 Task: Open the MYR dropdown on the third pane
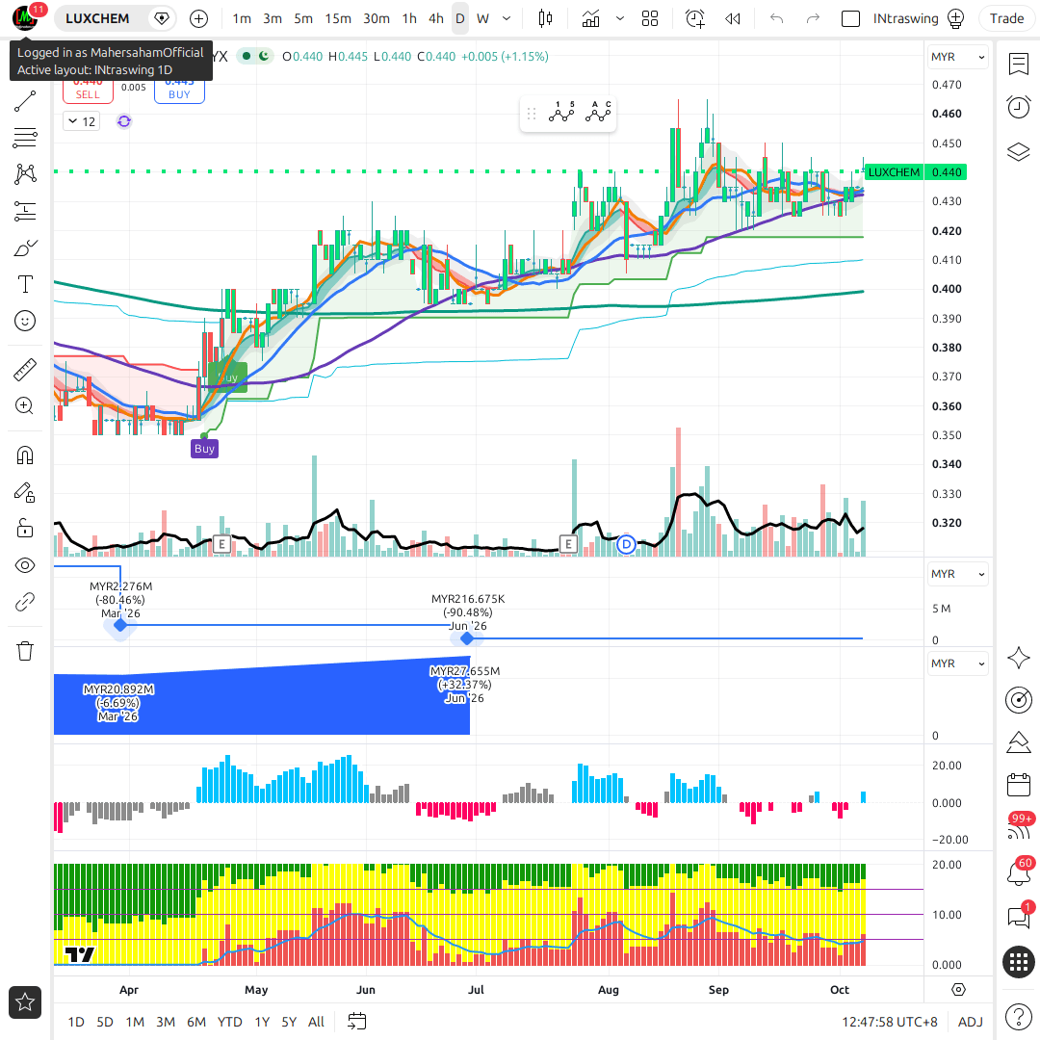[958, 663]
